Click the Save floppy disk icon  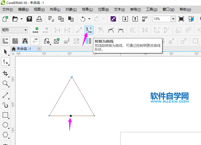pos(29,19)
